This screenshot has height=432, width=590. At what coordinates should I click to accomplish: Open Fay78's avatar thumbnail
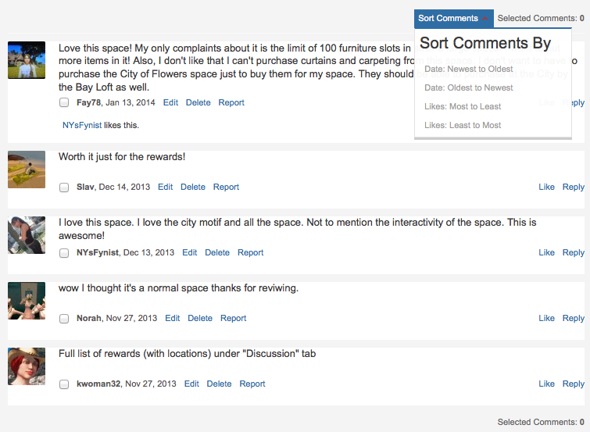tap(27, 60)
